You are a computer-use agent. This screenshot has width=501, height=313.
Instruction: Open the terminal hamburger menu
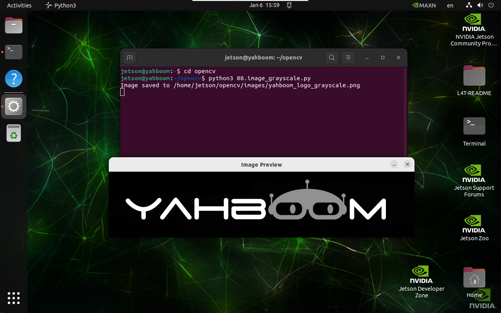point(348,58)
